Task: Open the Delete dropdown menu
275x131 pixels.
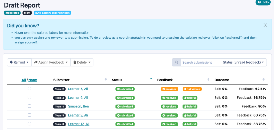Action: coord(82,62)
